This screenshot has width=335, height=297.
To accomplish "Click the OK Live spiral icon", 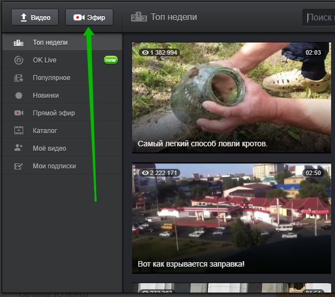I will (19, 60).
